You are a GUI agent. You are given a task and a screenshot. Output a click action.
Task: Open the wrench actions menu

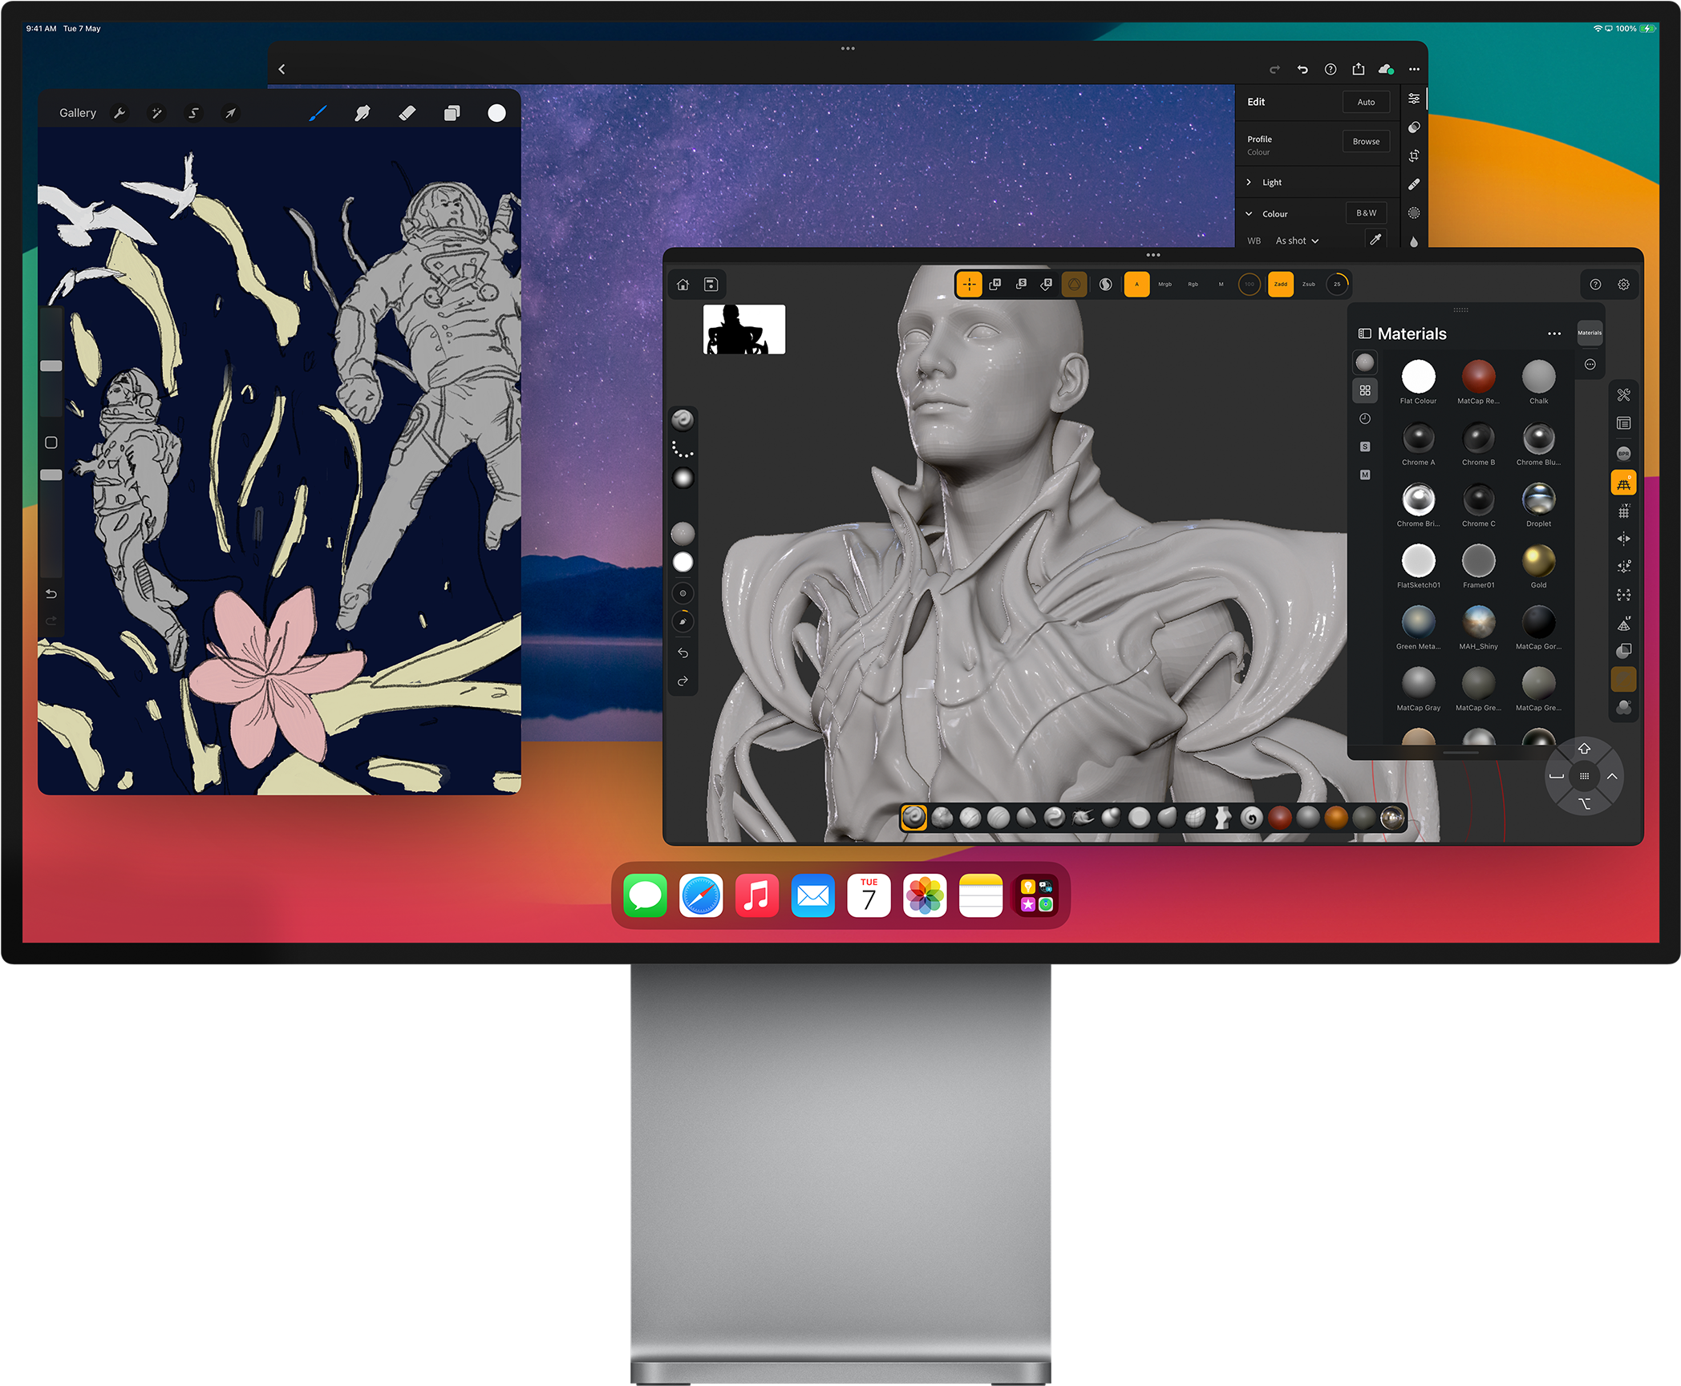click(x=119, y=113)
